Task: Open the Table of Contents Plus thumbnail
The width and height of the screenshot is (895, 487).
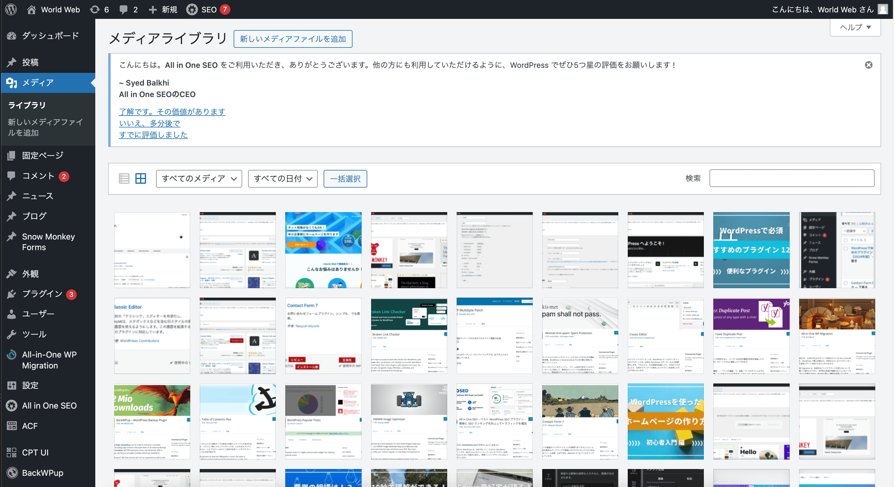Action: pos(238,421)
